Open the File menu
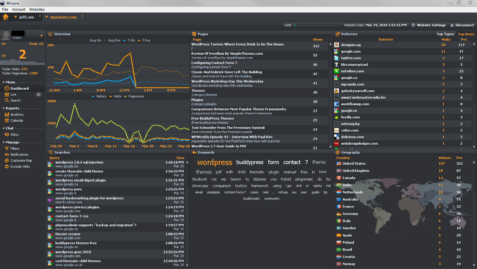The height and width of the screenshot is (269, 477). (x=5, y=10)
